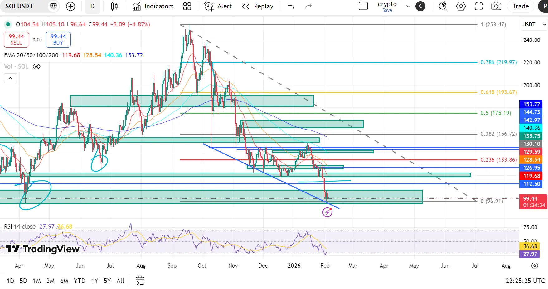Open the go-to-date calendar icon
548x289 pixels.
click(x=140, y=281)
